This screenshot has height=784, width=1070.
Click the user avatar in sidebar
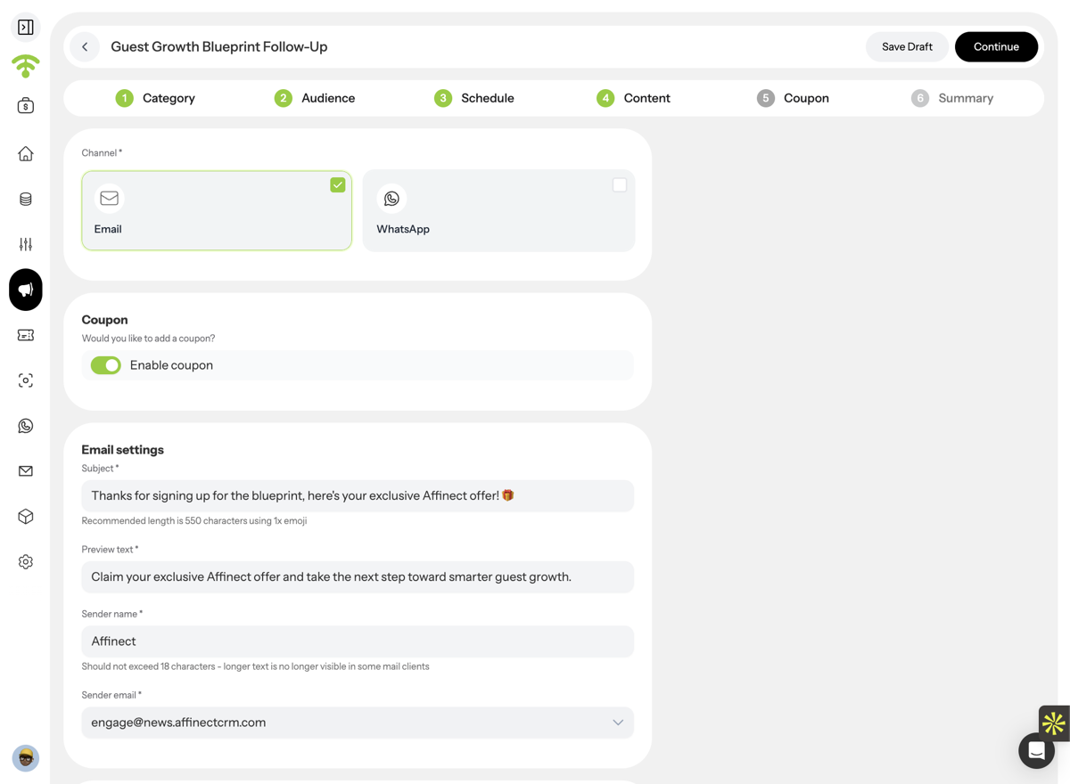tap(26, 758)
